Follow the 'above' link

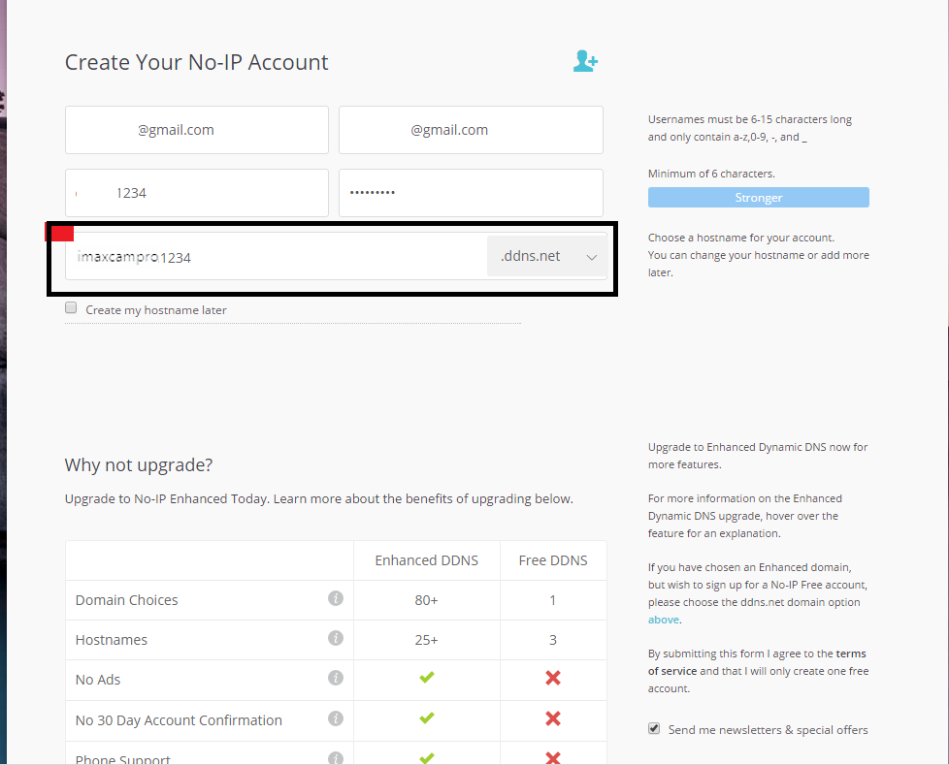point(664,620)
